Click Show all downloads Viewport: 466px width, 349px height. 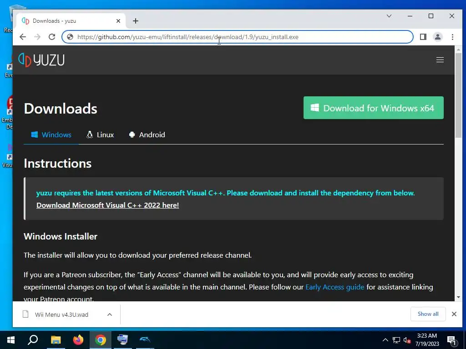428,314
